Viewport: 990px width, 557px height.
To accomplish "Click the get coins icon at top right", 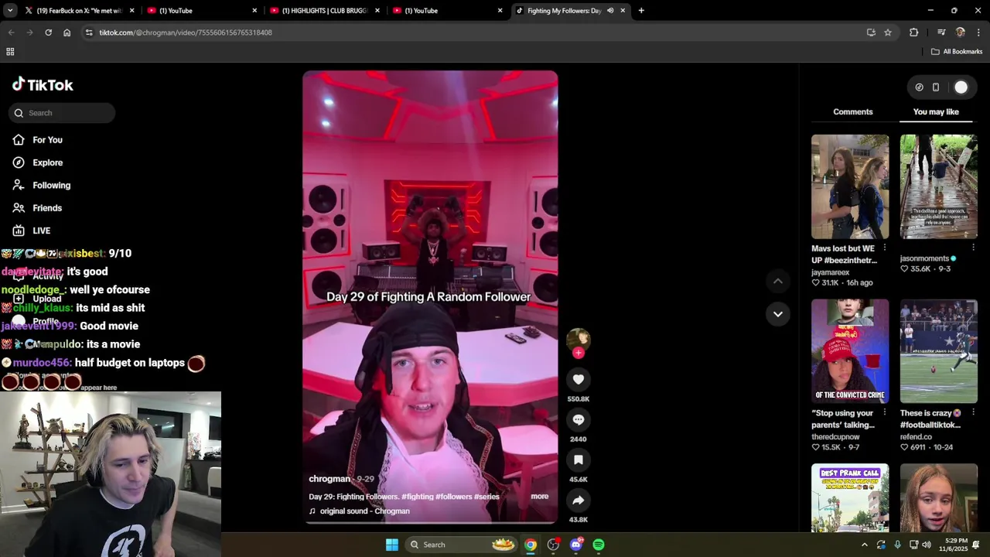I will point(919,87).
